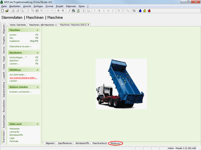The image size is (201, 150).
Task: Click the red user lock icon
Action: tap(149, 11)
